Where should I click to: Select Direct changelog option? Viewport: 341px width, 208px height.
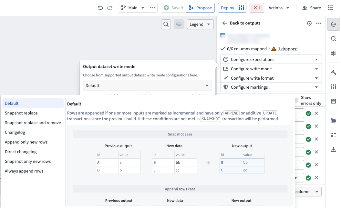pos(33,152)
